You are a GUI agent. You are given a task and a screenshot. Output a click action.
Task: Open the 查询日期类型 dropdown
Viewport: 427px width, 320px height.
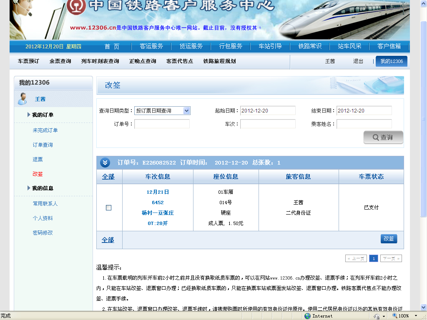(162, 111)
